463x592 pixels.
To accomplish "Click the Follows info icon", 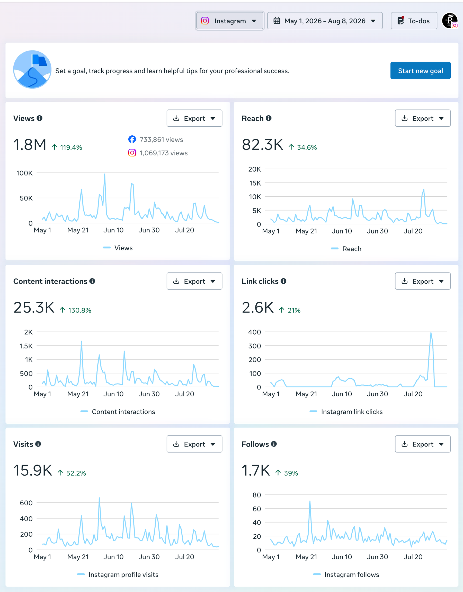I will 274,444.
